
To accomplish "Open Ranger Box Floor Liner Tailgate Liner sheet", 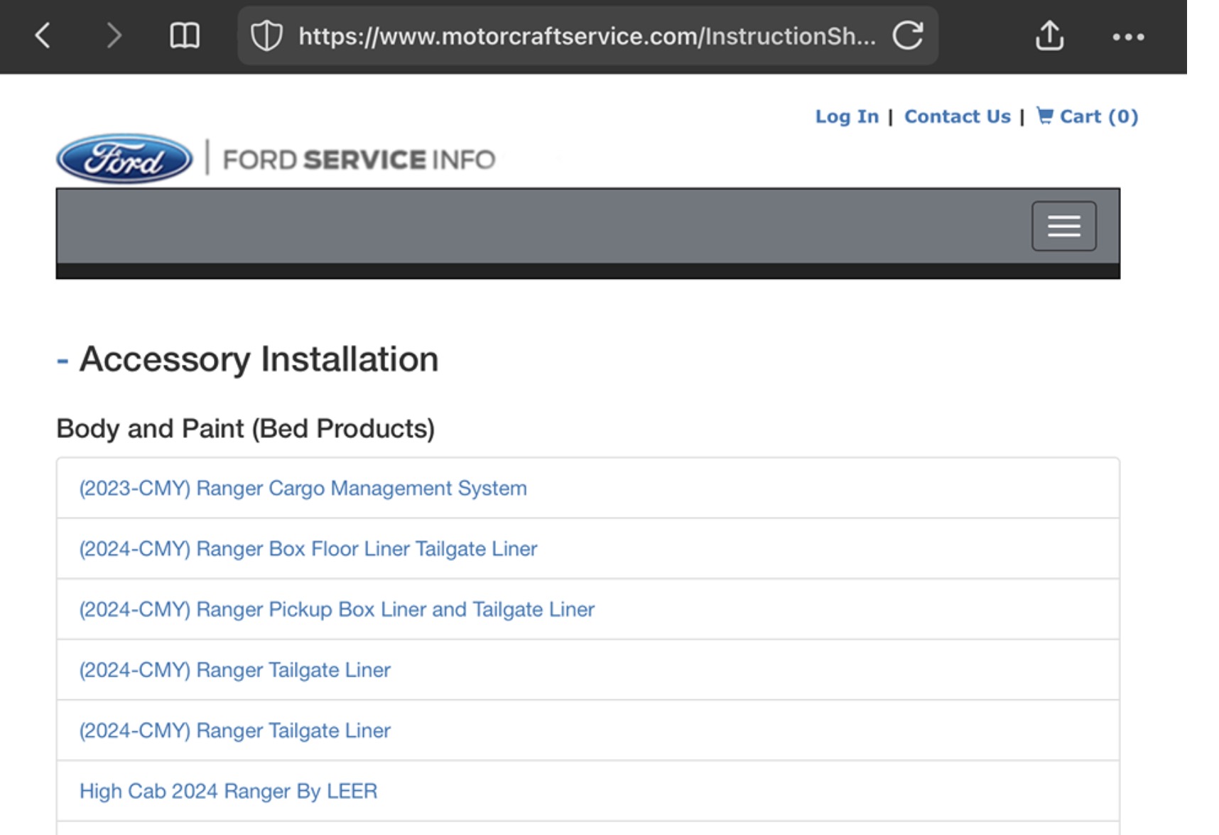I will pos(308,549).
